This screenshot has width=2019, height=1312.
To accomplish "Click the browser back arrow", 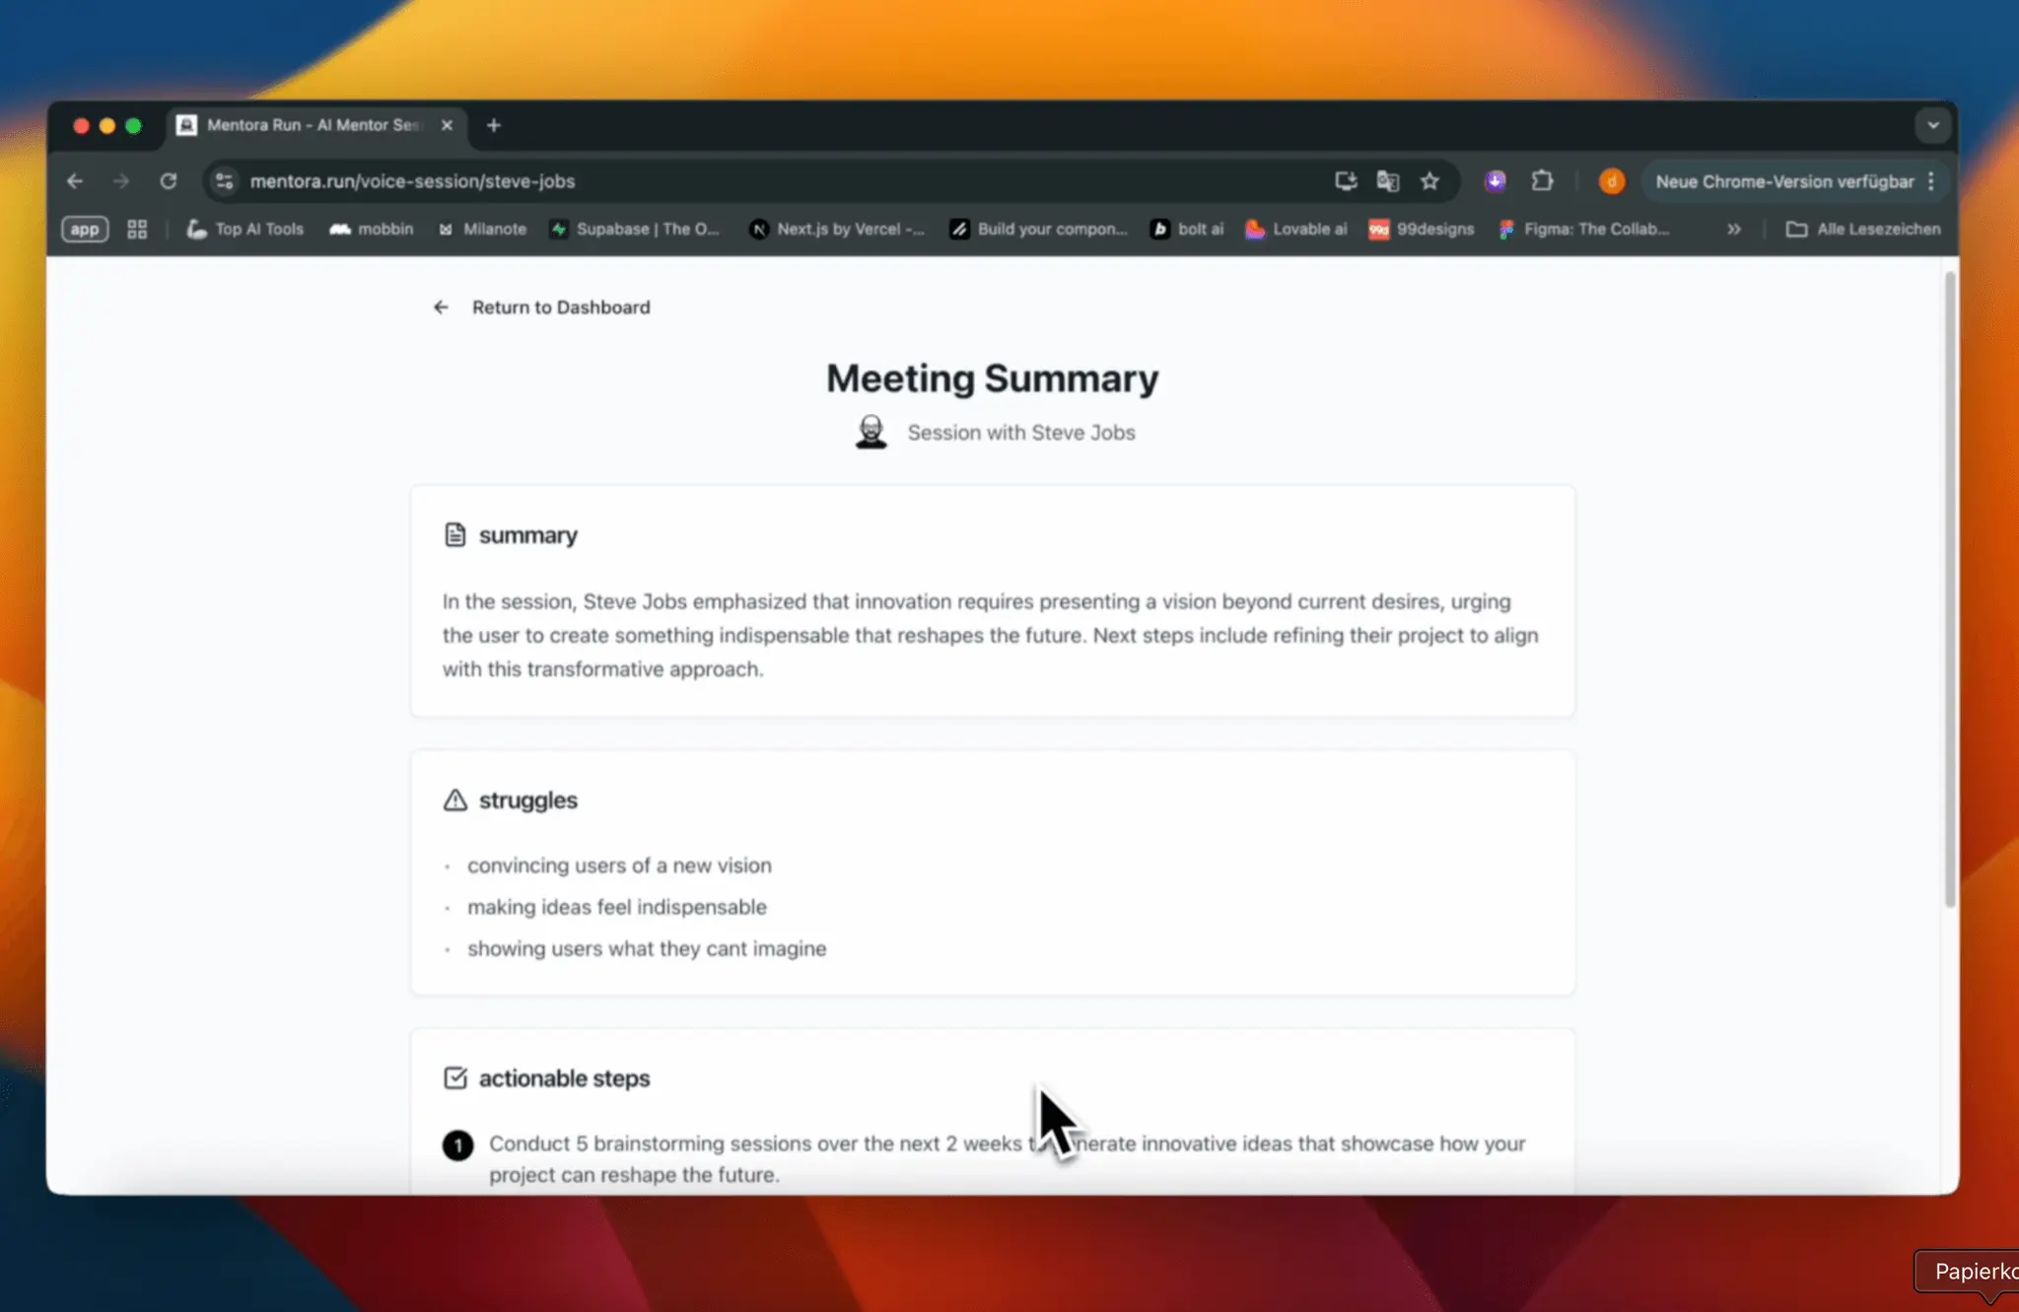I will (75, 181).
